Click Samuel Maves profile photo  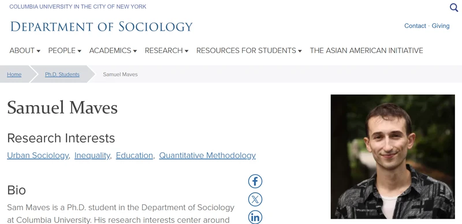pyautogui.click(x=393, y=156)
